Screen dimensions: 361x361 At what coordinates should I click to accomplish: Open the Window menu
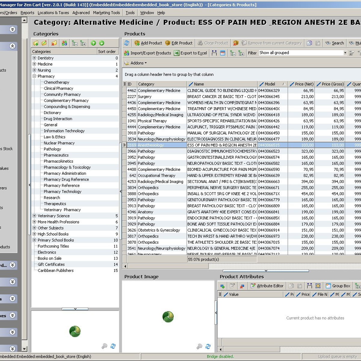(147, 13)
